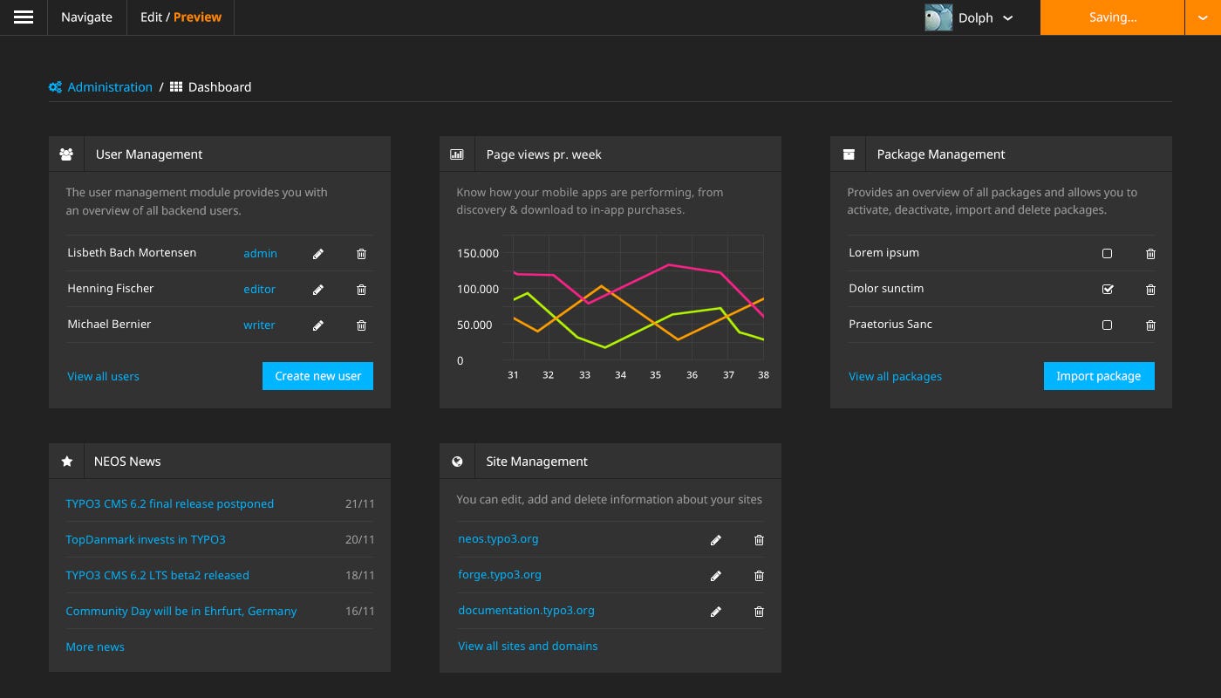Edit the user Lisbeth Bach Mortensen with pencil icon
1221x698 pixels.
click(x=318, y=253)
